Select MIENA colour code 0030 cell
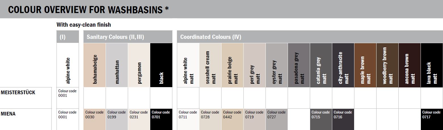 [x=95, y=119]
